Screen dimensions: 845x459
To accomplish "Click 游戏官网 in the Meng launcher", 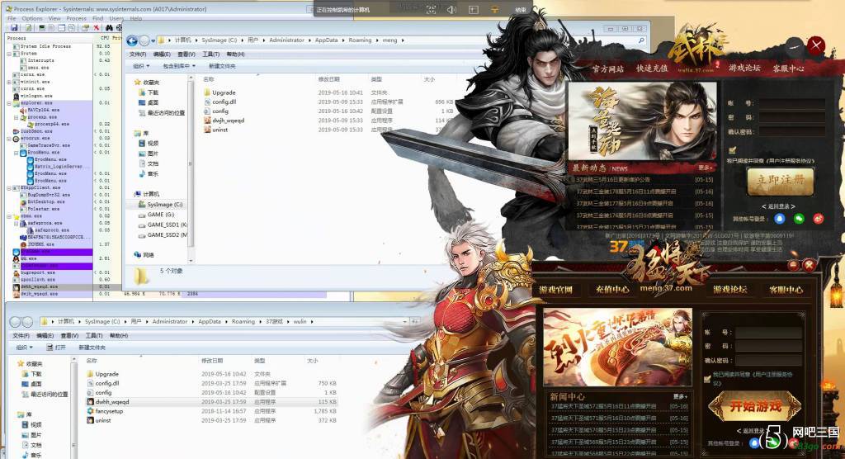I will click(x=555, y=290).
